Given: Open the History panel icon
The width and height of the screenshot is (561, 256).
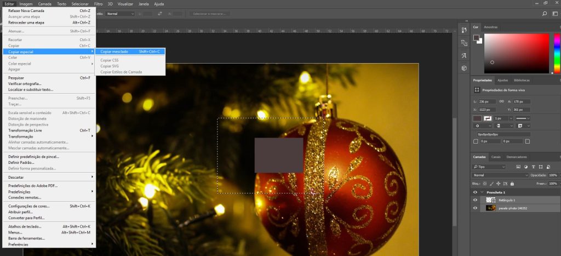Looking at the screenshot, I should click(x=464, y=30).
